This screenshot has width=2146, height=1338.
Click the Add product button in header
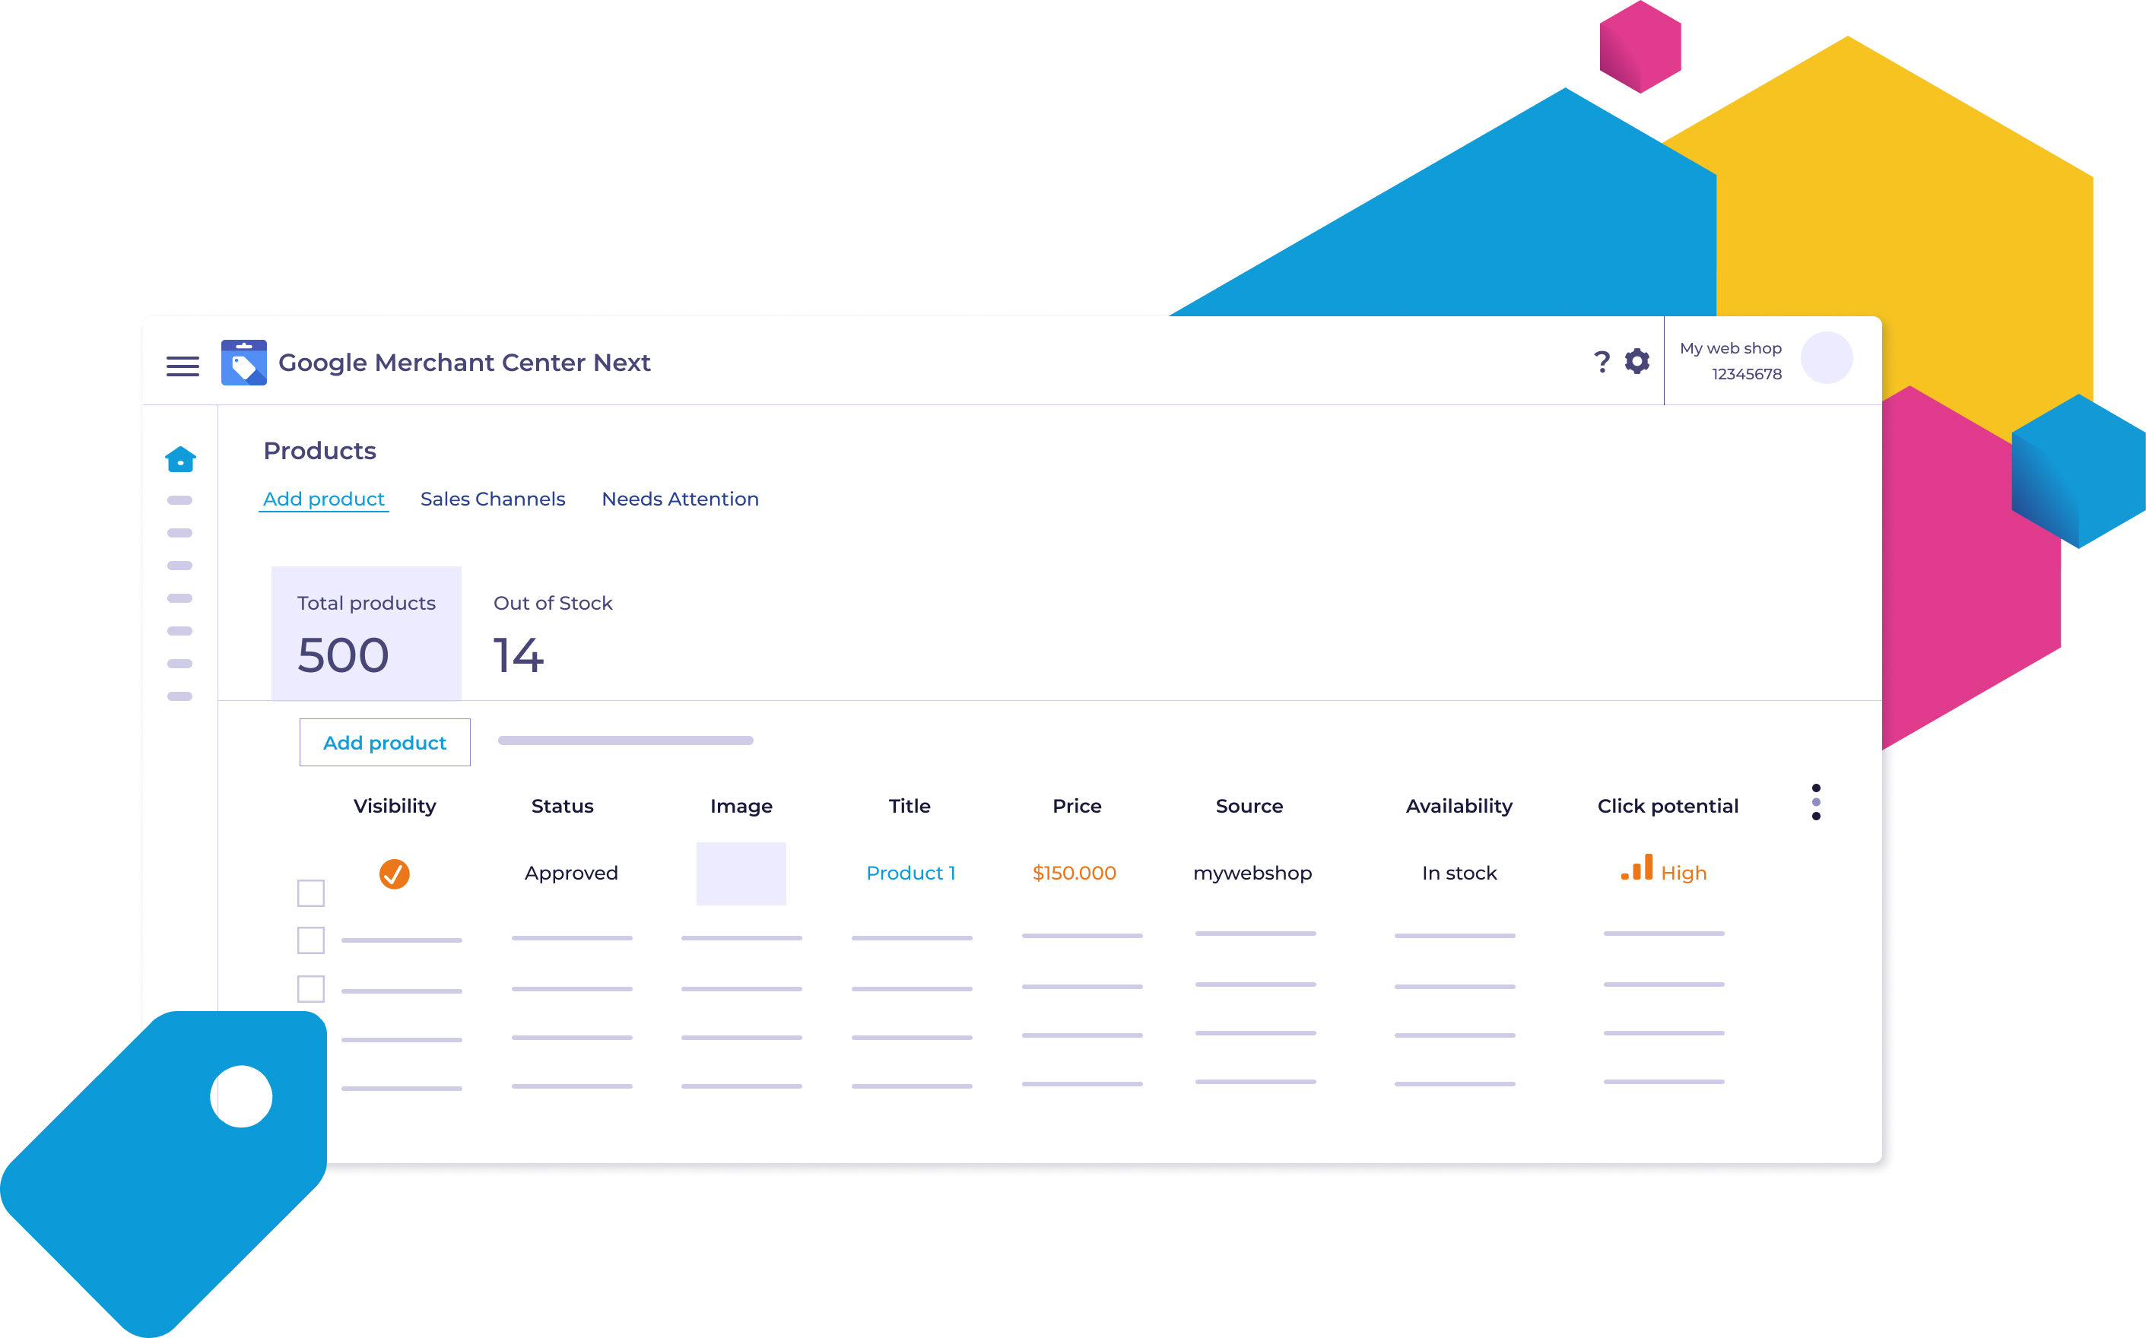(x=324, y=499)
